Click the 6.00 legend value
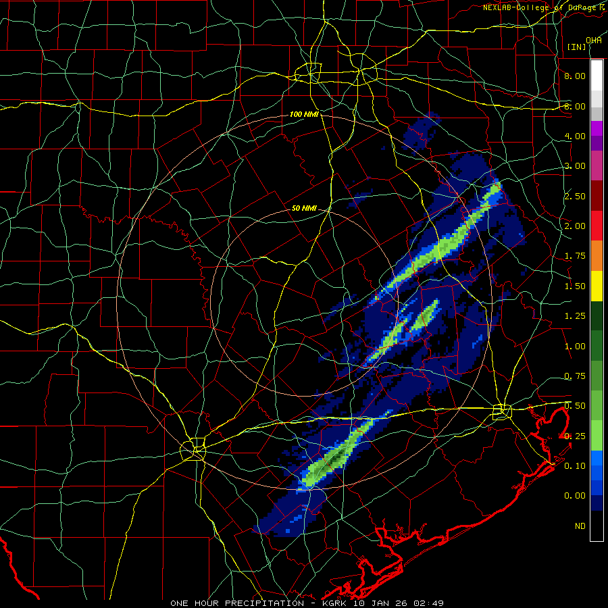The image size is (608, 608). click(575, 106)
